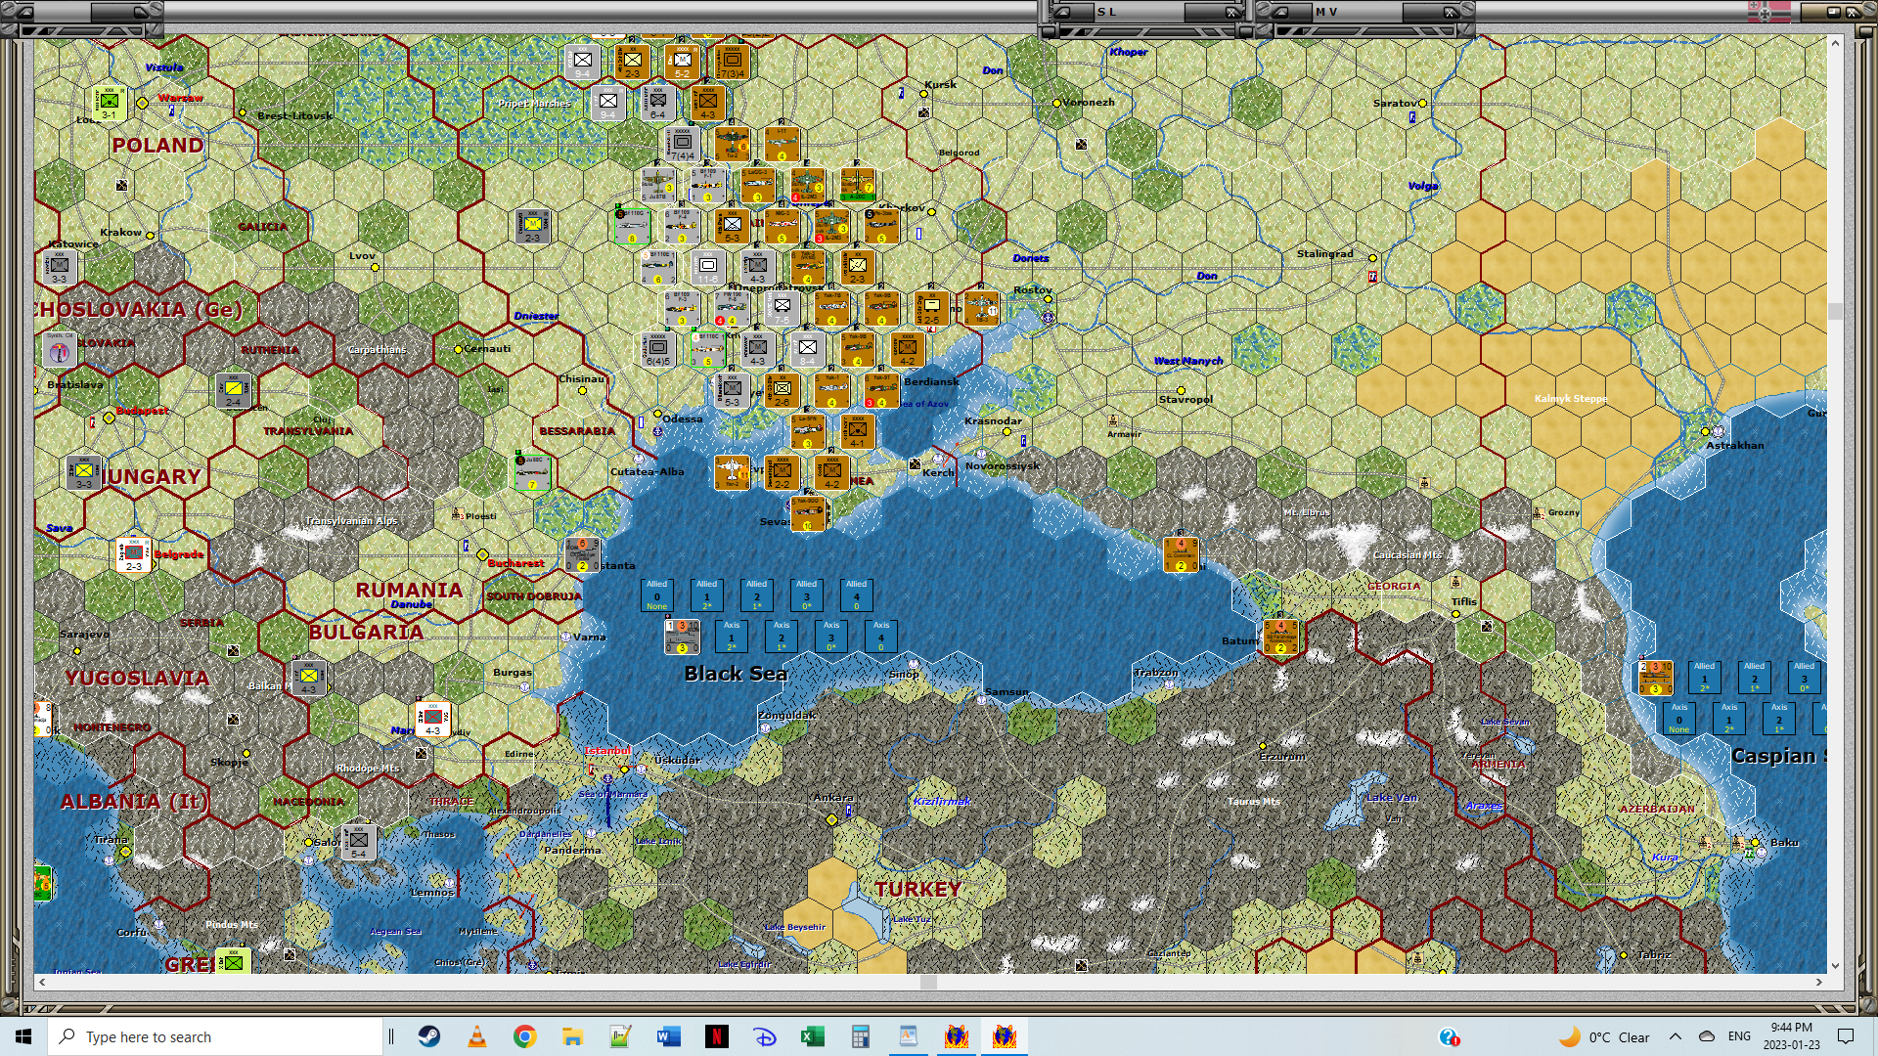Viewport: 1878px width, 1056px height.
Task: Select the grey 8-4 infantry counter
Action: coord(808,349)
